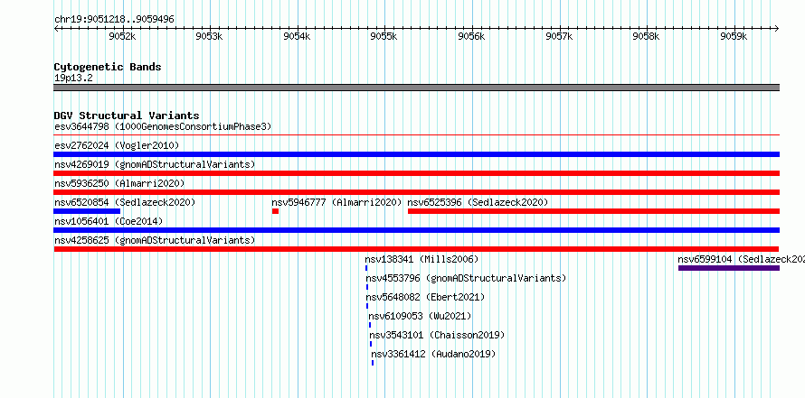Select the tiny blue nsv138341 marker

pyautogui.click(x=366, y=268)
